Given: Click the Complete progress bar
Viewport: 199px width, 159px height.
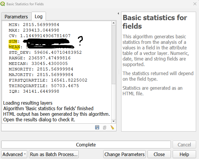Looking at the screenshot, I should click(x=86, y=145).
